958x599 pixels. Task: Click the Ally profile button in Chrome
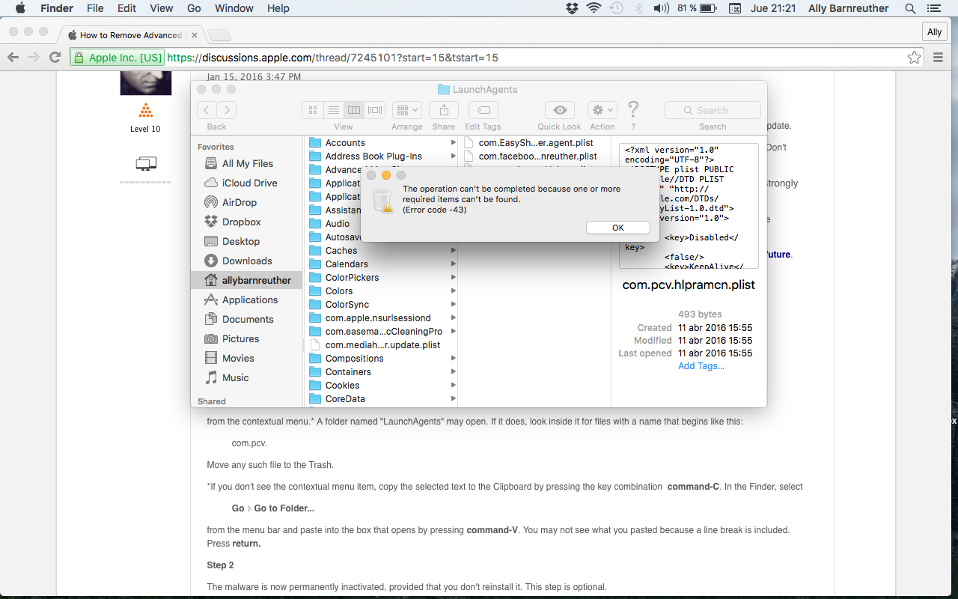[934, 32]
